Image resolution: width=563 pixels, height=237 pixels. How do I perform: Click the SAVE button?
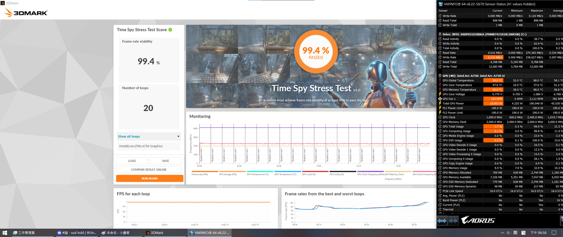tap(165, 161)
